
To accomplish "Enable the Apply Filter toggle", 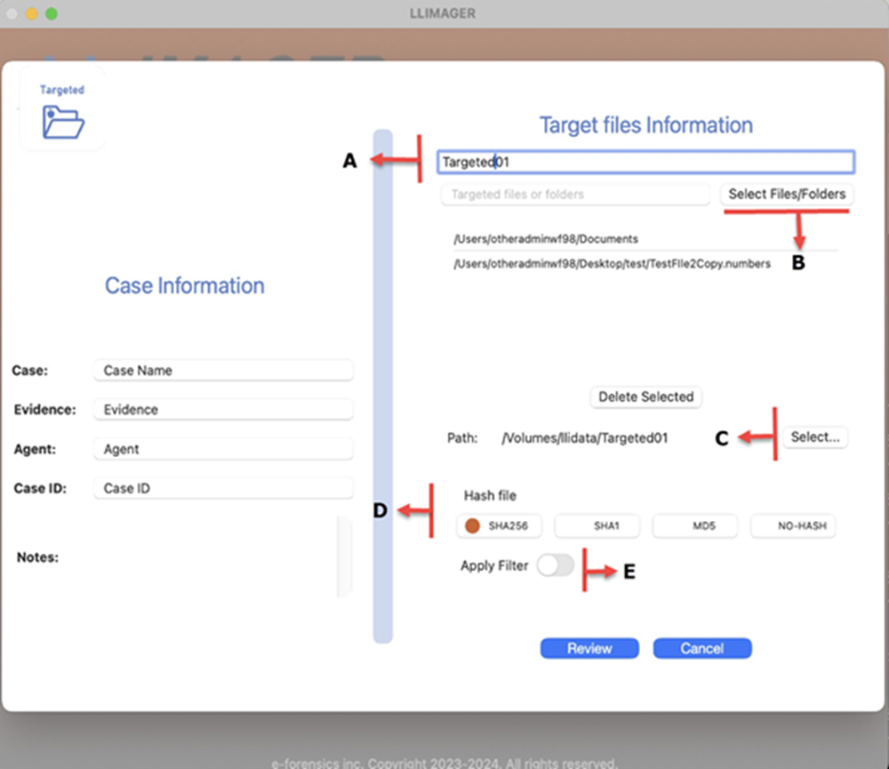I will click(556, 565).
